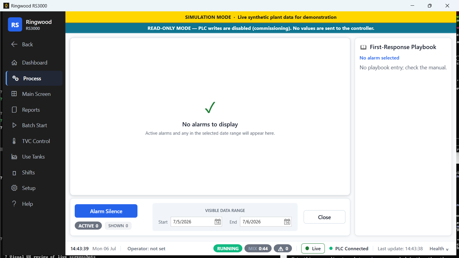
Task: Click the Ringwood RS3000 title bar icon
Action: 6,6
